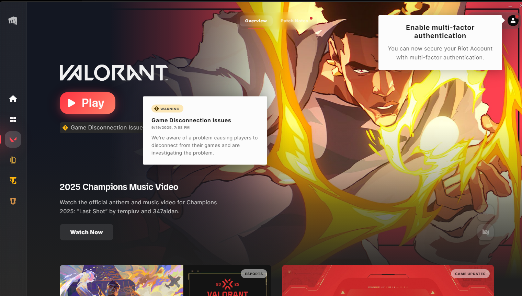The image size is (522, 296).
Task: Click the ESPORTS tag label
Action: point(254,274)
